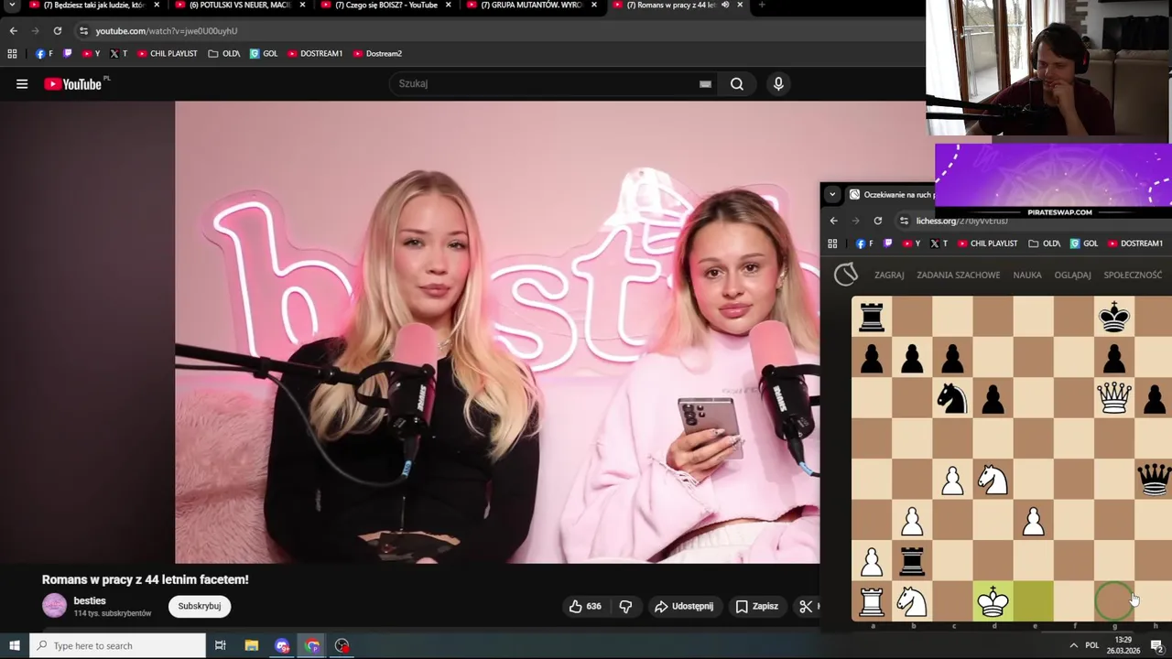
Task: Go back in the lichess browser window
Action: click(833, 221)
